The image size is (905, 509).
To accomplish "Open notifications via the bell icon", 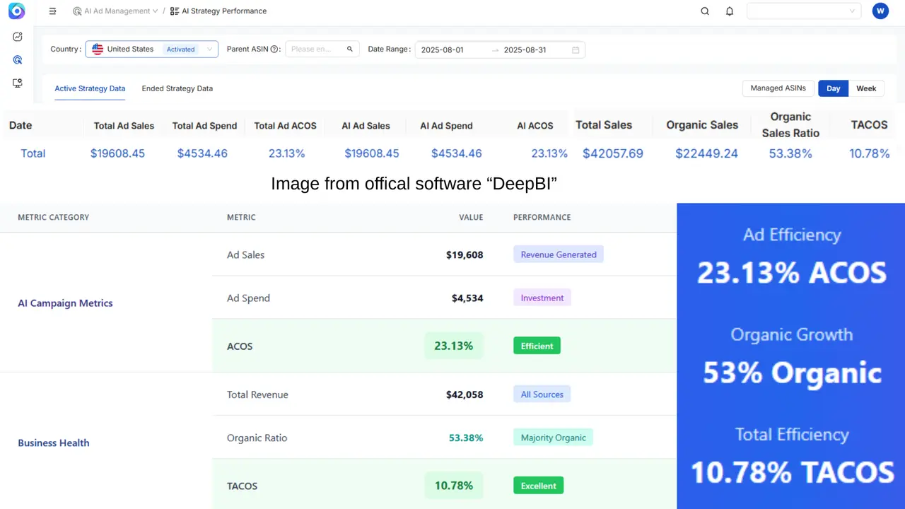I will pos(729,11).
